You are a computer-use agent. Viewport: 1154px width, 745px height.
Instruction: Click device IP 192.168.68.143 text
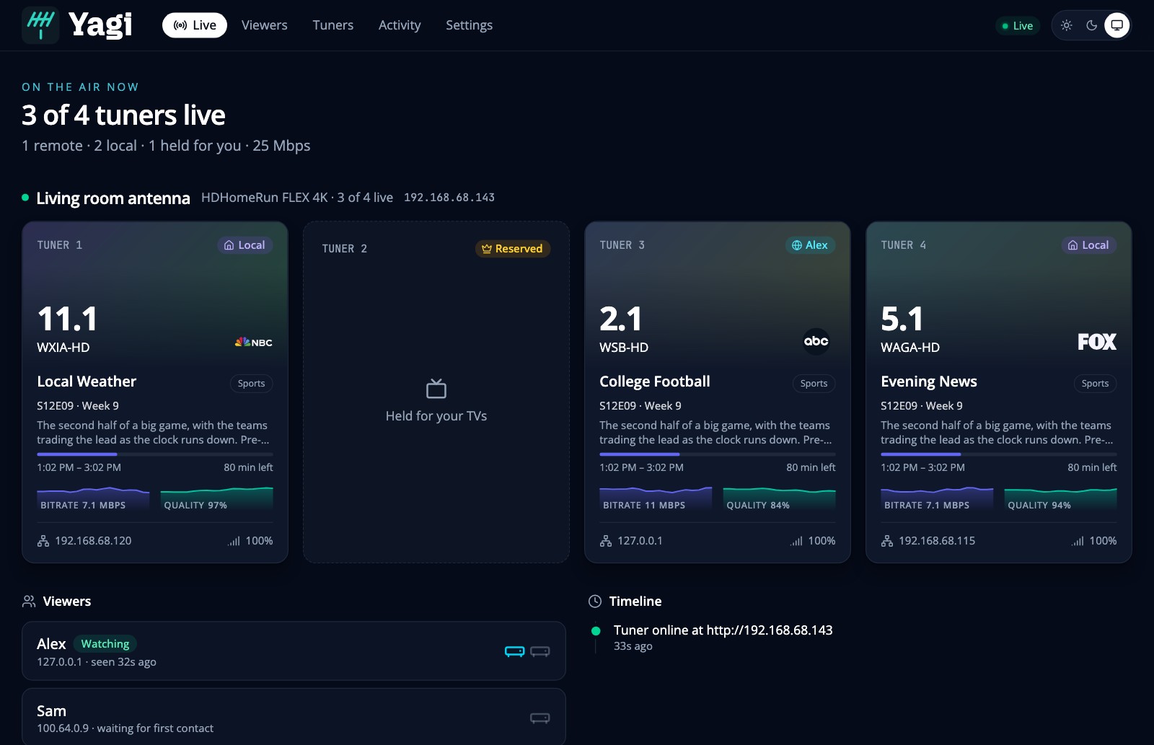click(x=449, y=198)
